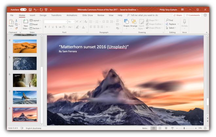The height and width of the screenshot is (137, 216).
Task: Click the Undo arrow icon
Action: 35,9
